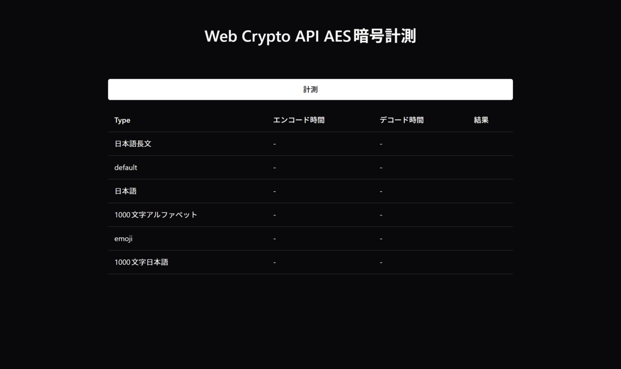Click decode time dash in emoji row
The height and width of the screenshot is (369, 621).
pyautogui.click(x=381, y=239)
